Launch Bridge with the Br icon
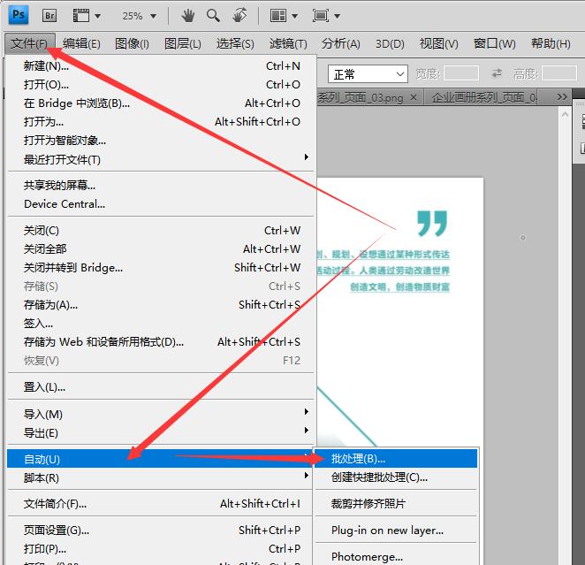Viewport: 585px width, 565px height. click(x=49, y=16)
